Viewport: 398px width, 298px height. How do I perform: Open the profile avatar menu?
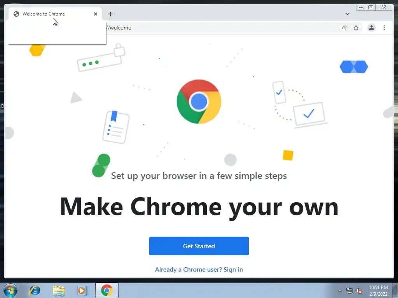[x=371, y=28]
